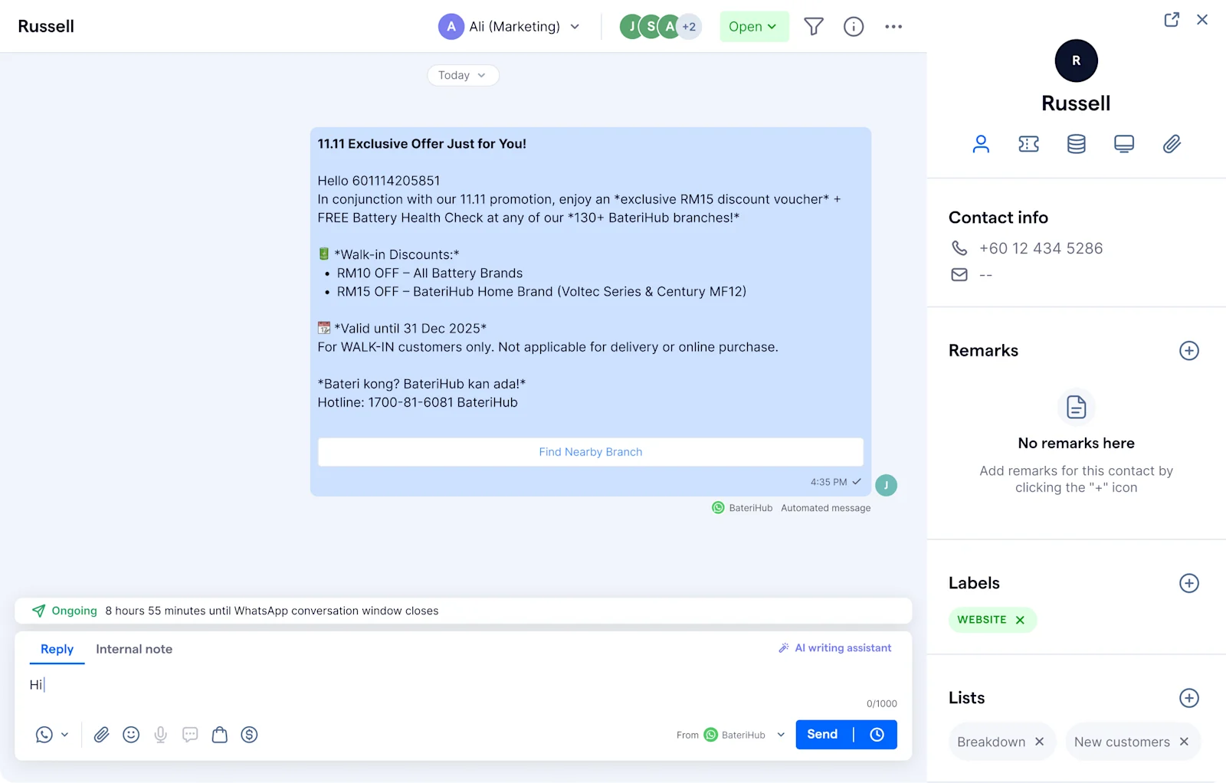Click the email envelope icon in Contact info
The image size is (1226, 783).
[x=959, y=274]
